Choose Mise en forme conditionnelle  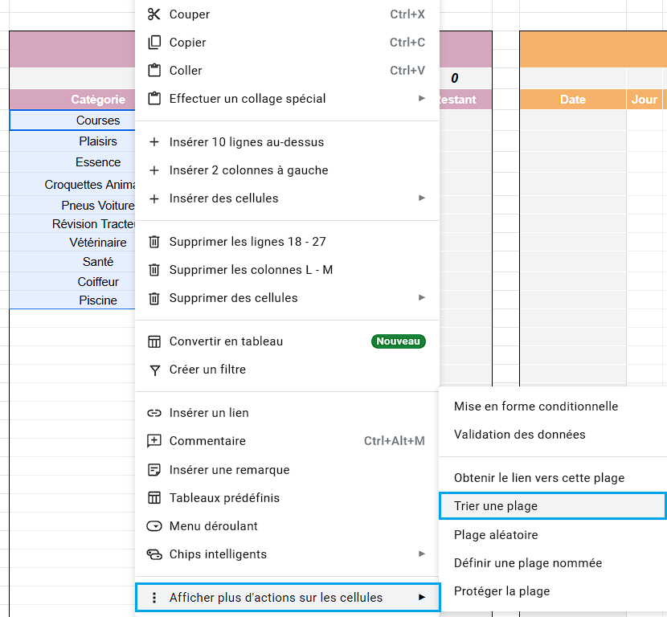pyautogui.click(x=536, y=407)
